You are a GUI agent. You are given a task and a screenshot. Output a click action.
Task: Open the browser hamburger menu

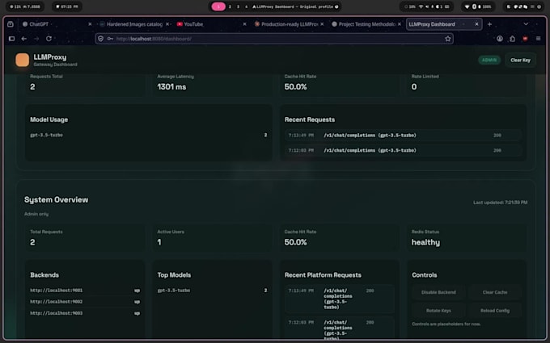538,39
